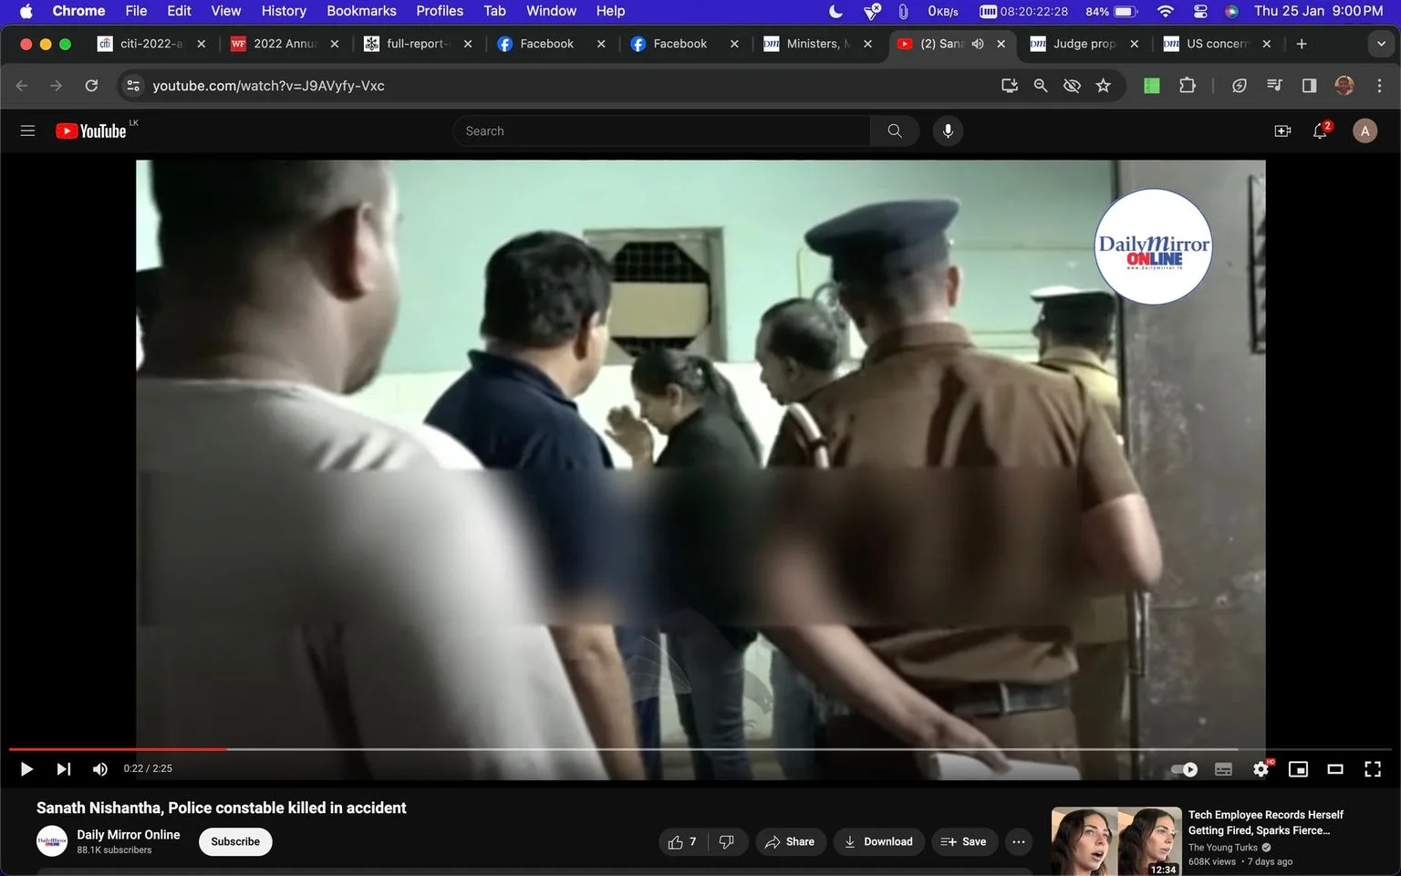Skip to the next video

[x=63, y=769]
